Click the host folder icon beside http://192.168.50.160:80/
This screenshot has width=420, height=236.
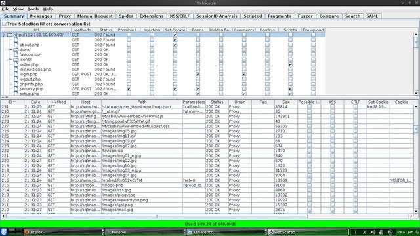[10, 35]
